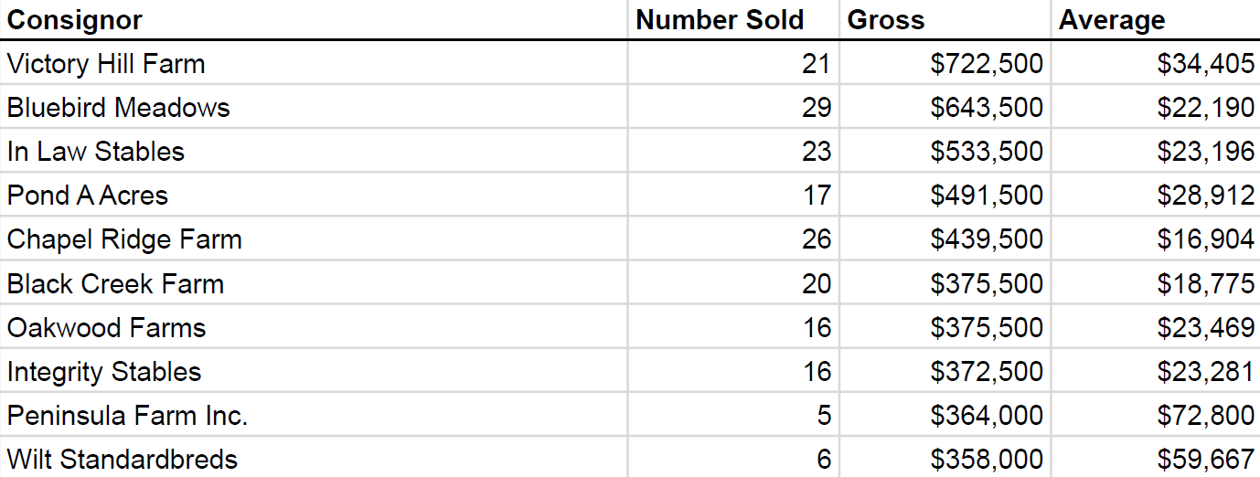This screenshot has height=477, width=1260.
Task: Select the Peninsula Farm Inc. cell
Action: point(314,415)
